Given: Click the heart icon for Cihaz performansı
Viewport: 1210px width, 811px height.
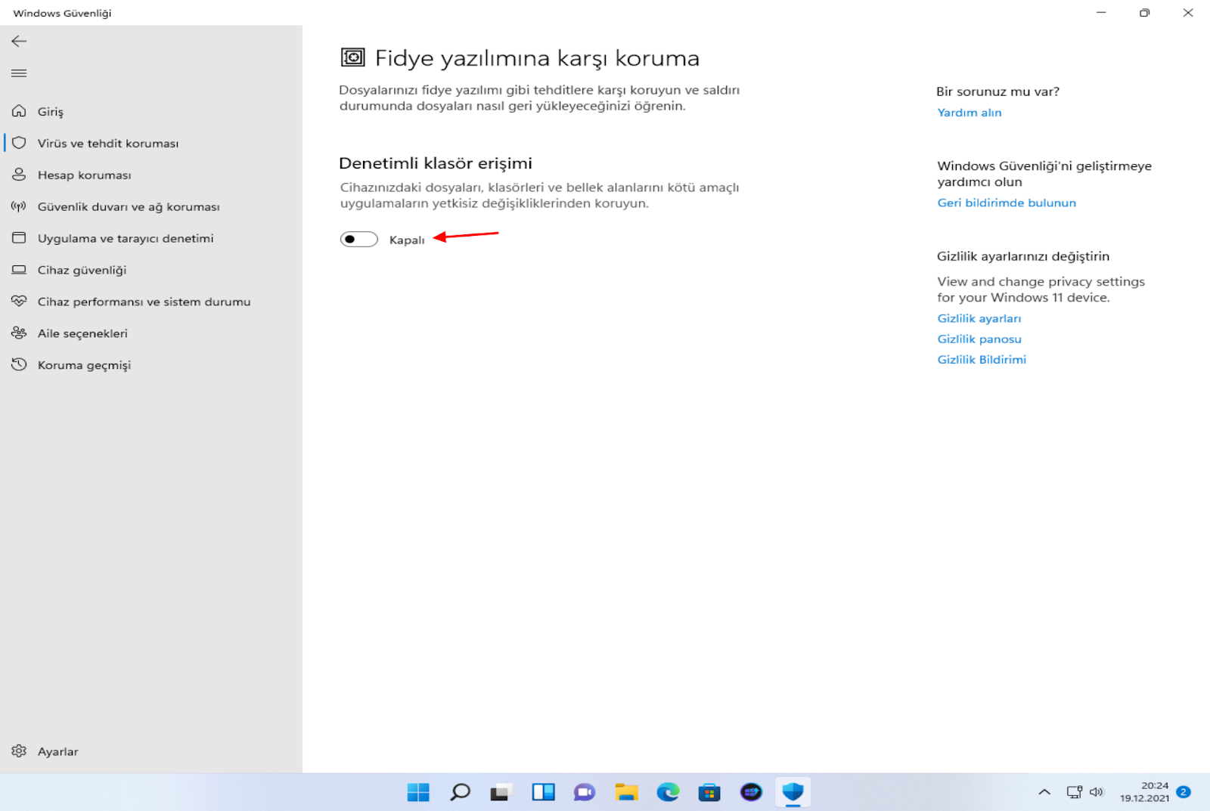Looking at the screenshot, I should [19, 302].
